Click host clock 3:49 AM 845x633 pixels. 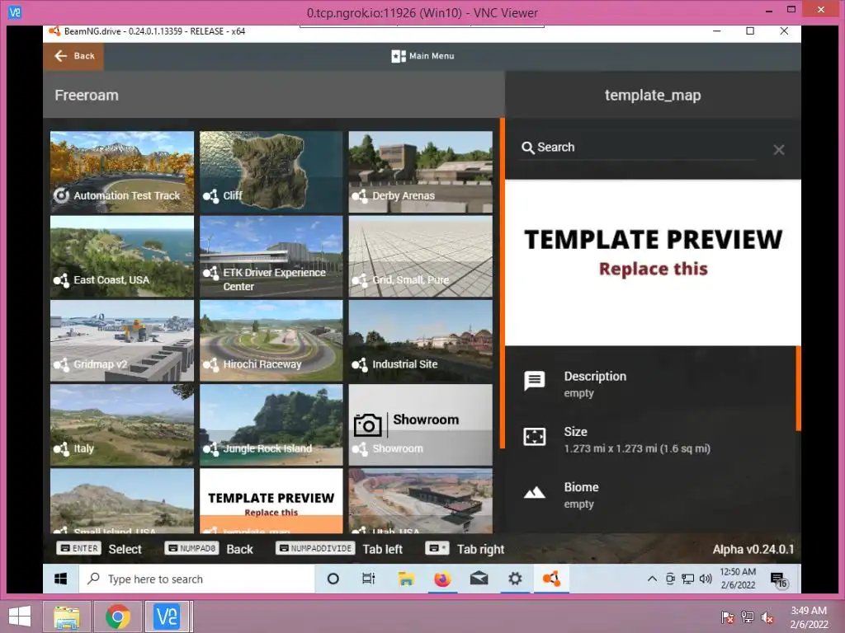coord(809,617)
